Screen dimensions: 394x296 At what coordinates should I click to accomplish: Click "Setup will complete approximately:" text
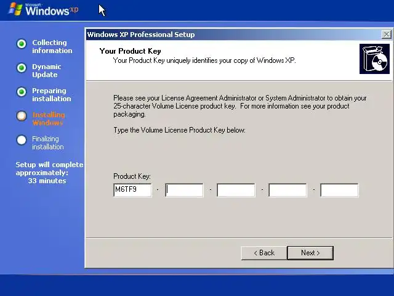coord(49,168)
